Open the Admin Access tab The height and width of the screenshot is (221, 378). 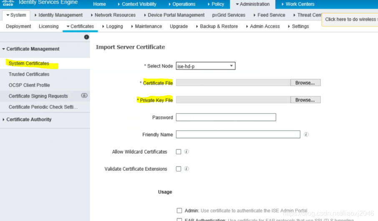(263, 26)
